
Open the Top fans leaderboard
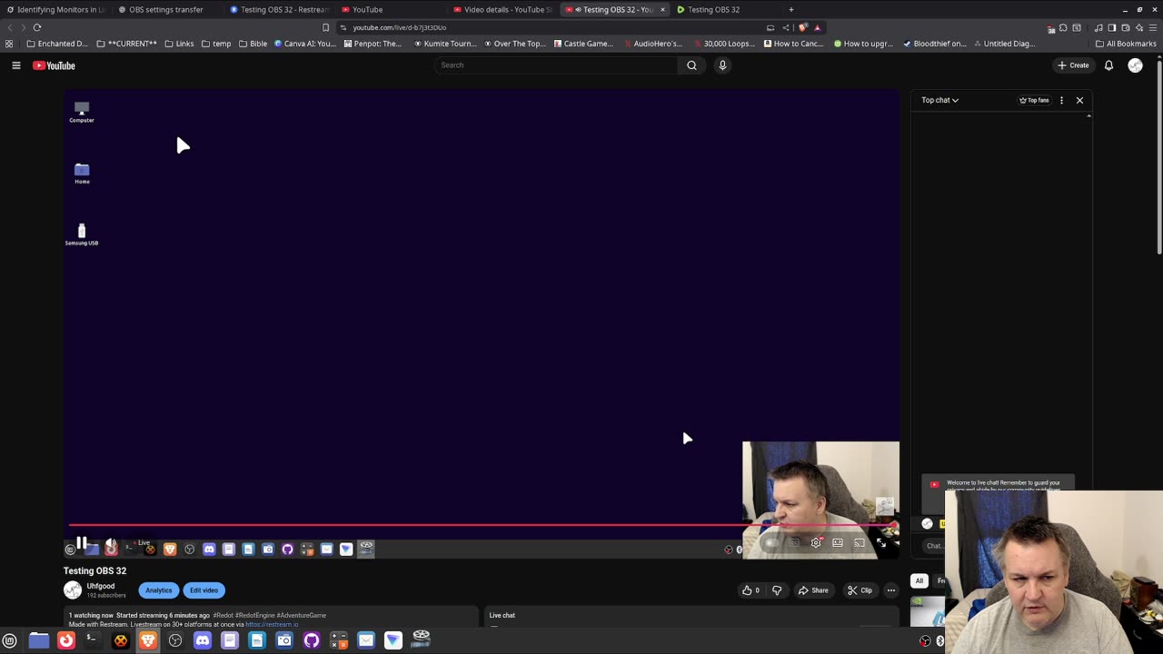pyautogui.click(x=1034, y=100)
